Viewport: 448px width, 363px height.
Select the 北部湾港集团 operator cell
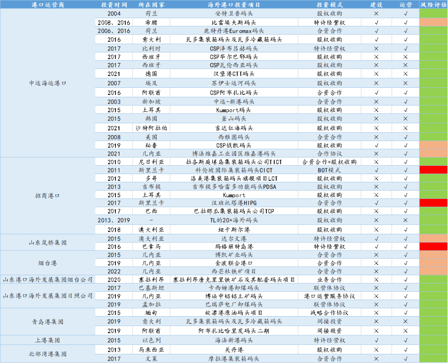48,354
